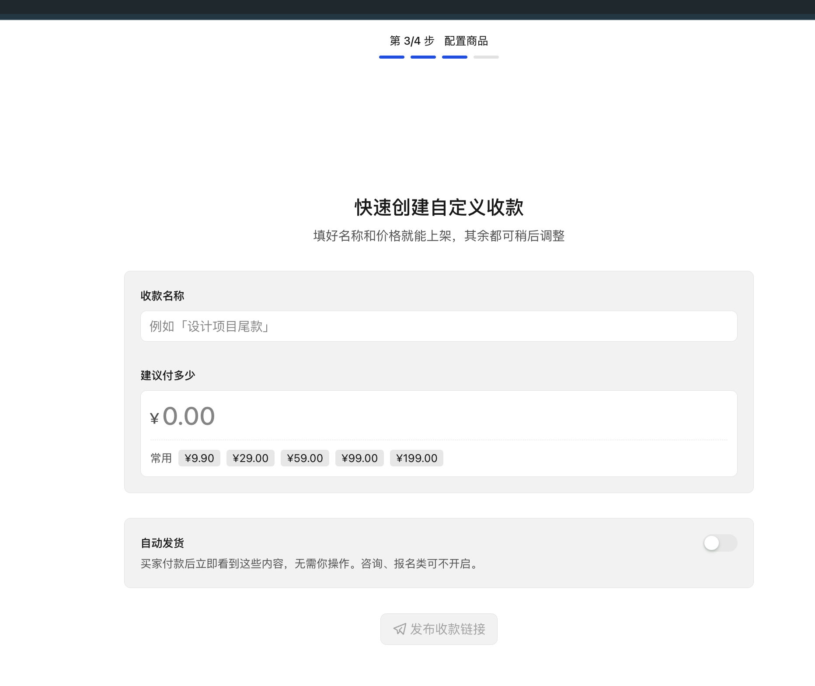Click the 发布收款链接 button
Viewport: 815px width, 686px height.
tap(439, 629)
